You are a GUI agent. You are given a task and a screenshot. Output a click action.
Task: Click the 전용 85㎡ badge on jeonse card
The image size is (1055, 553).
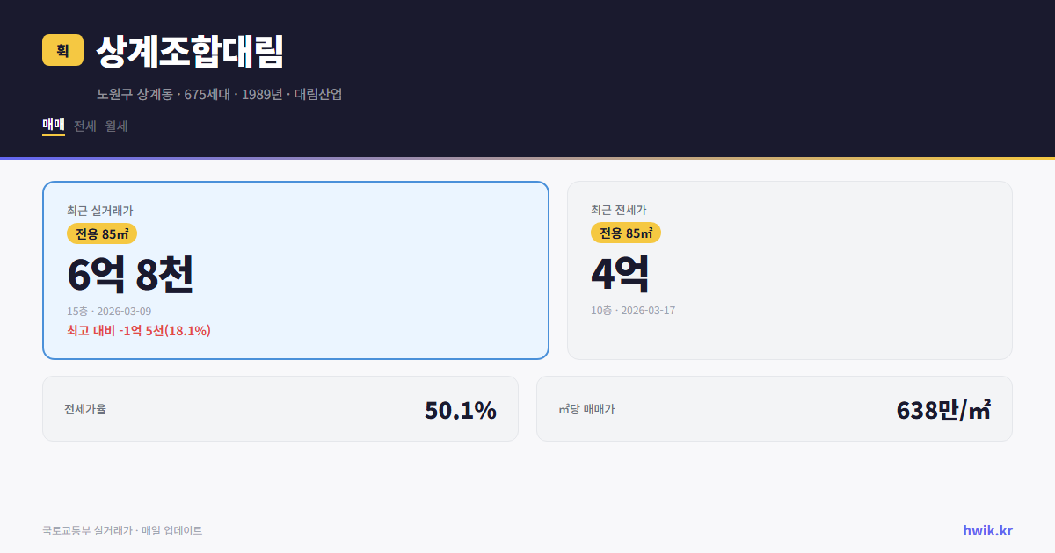pos(624,233)
